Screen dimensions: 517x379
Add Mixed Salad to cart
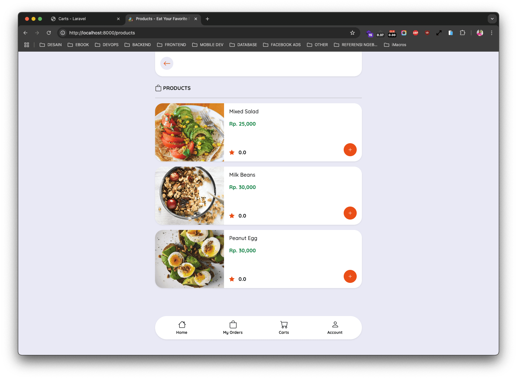click(350, 150)
